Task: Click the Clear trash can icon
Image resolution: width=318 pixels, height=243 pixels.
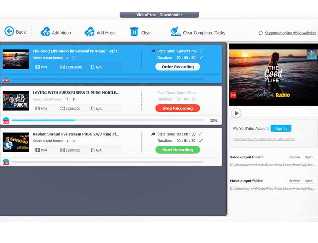Action: pos(134,32)
